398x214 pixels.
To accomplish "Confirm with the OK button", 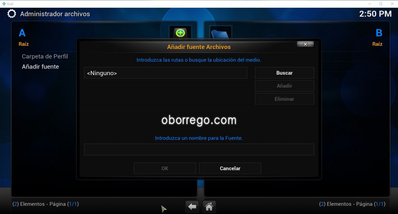I will click(x=165, y=168).
